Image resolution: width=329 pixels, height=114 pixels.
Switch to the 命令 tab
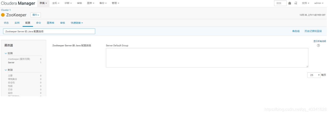[38, 23]
